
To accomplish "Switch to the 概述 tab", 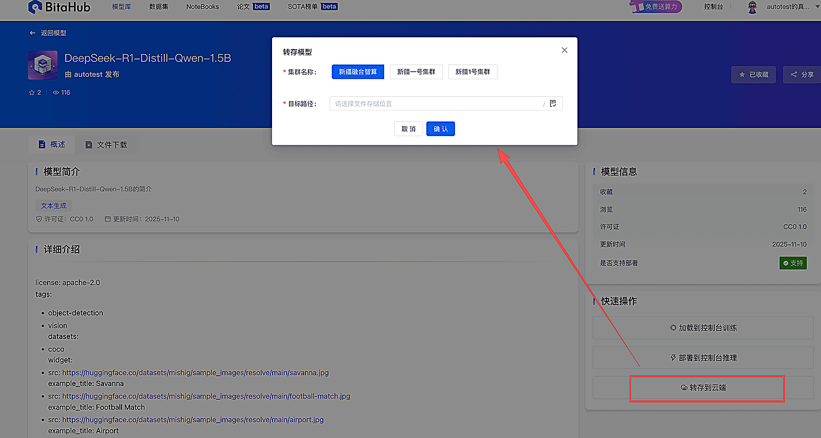I will pyautogui.click(x=51, y=144).
